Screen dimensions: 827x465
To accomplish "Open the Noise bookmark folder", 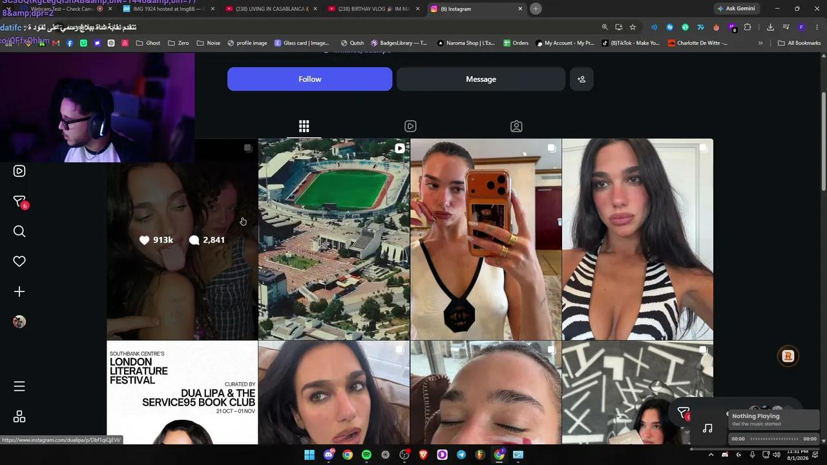I will tap(208, 43).
